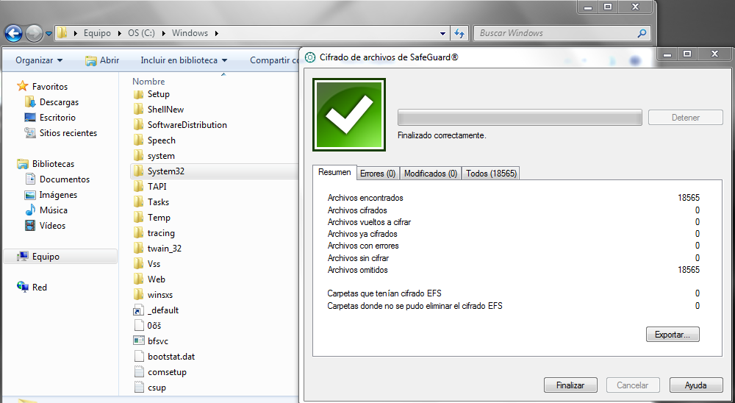735x403 pixels.
Task: Select the tracing folder
Action: tap(161, 233)
